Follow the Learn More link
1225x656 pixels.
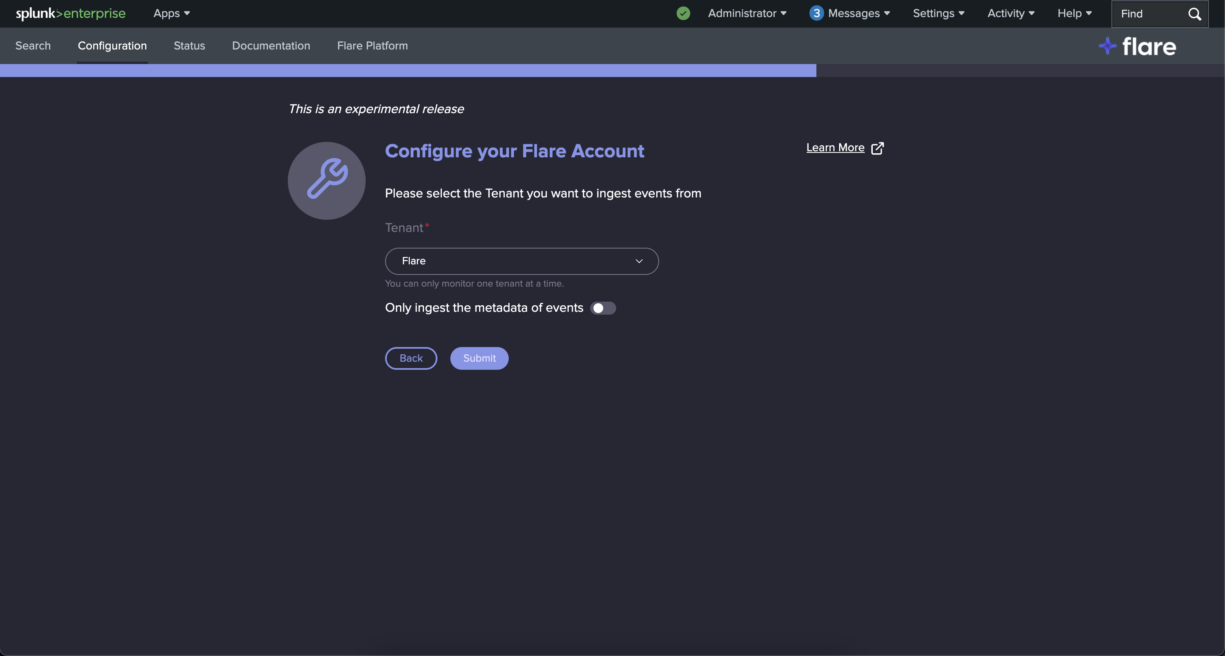point(835,148)
